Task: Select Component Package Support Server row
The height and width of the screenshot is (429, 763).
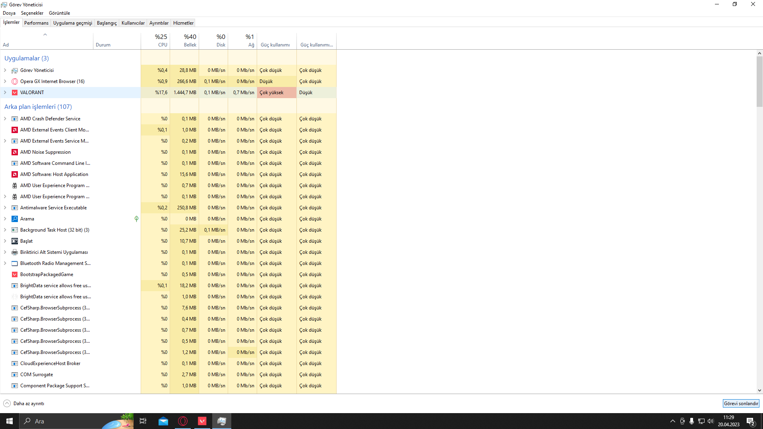Action: pyautogui.click(x=168, y=386)
